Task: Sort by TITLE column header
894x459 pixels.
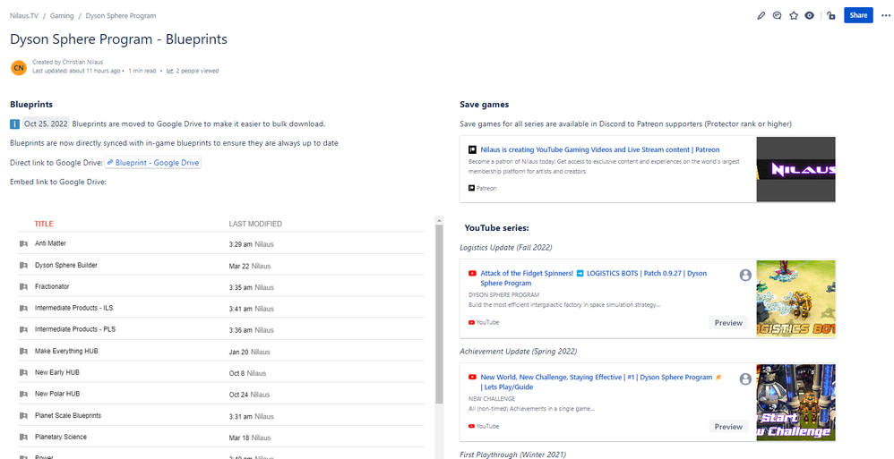Action: click(44, 224)
